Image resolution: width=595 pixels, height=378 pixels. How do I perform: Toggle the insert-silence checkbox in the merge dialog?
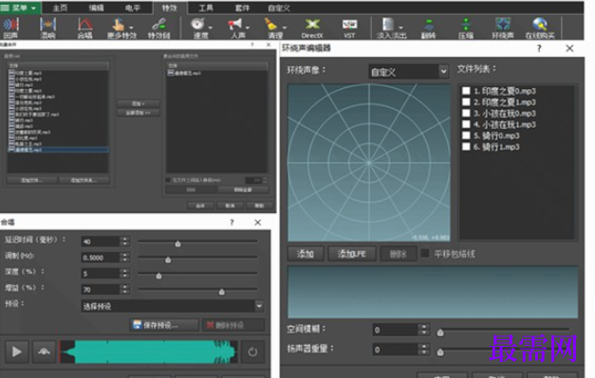pyautogui.click(x=168, y=180)
